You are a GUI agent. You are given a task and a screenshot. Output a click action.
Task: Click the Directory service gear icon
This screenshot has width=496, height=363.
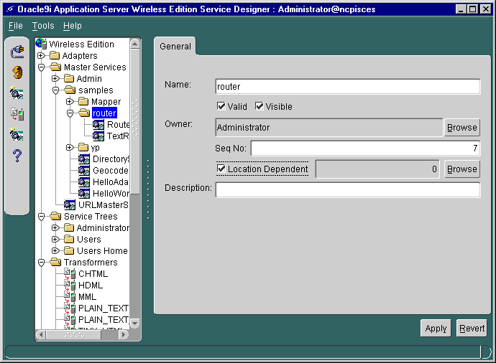[84, 159]
